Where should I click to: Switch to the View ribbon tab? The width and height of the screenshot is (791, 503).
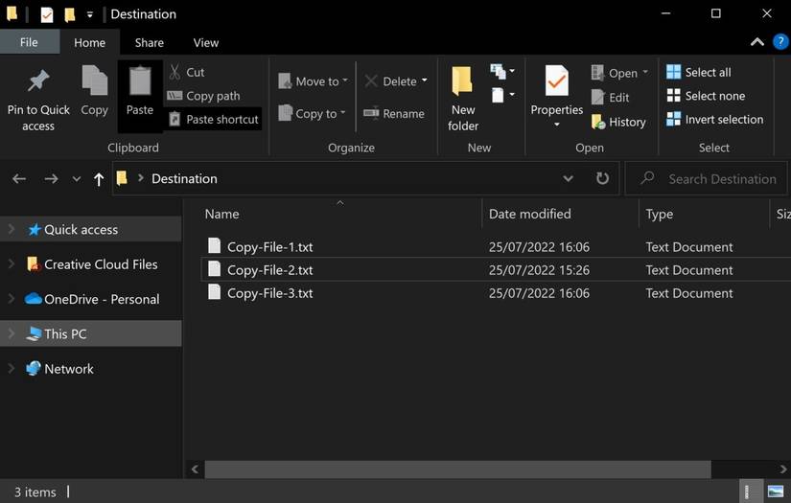point(206,43)
